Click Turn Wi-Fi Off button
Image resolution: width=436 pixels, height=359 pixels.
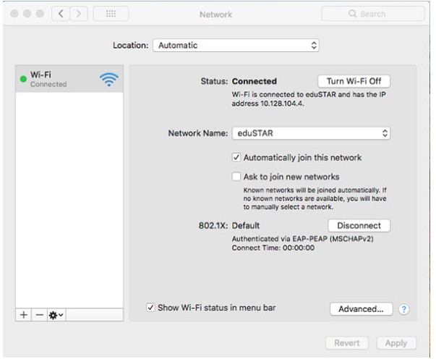(354, 81)
